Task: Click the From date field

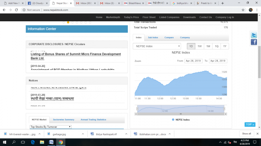Action: pos(193,61)
